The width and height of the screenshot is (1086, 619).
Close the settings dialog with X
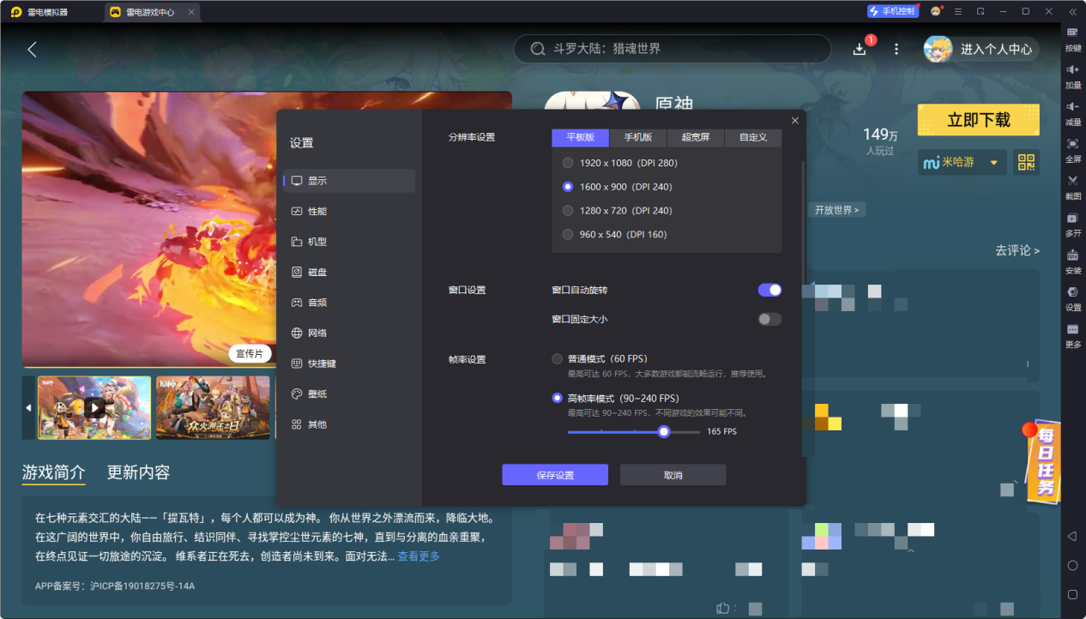pos(794,121)
